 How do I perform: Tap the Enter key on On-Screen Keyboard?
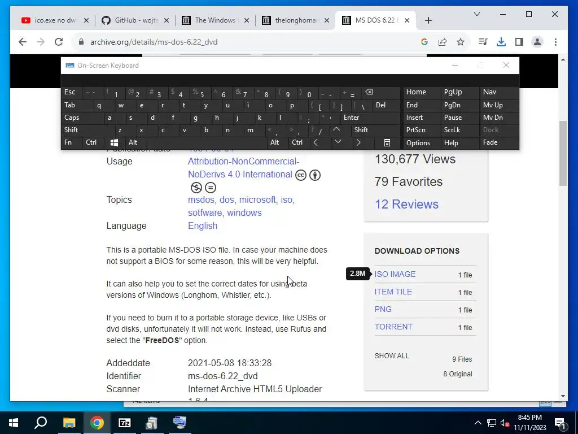click(370, 118)
